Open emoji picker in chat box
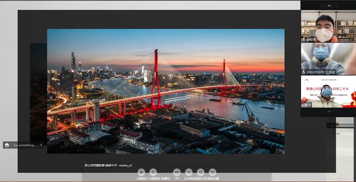 tap(7, 145)
